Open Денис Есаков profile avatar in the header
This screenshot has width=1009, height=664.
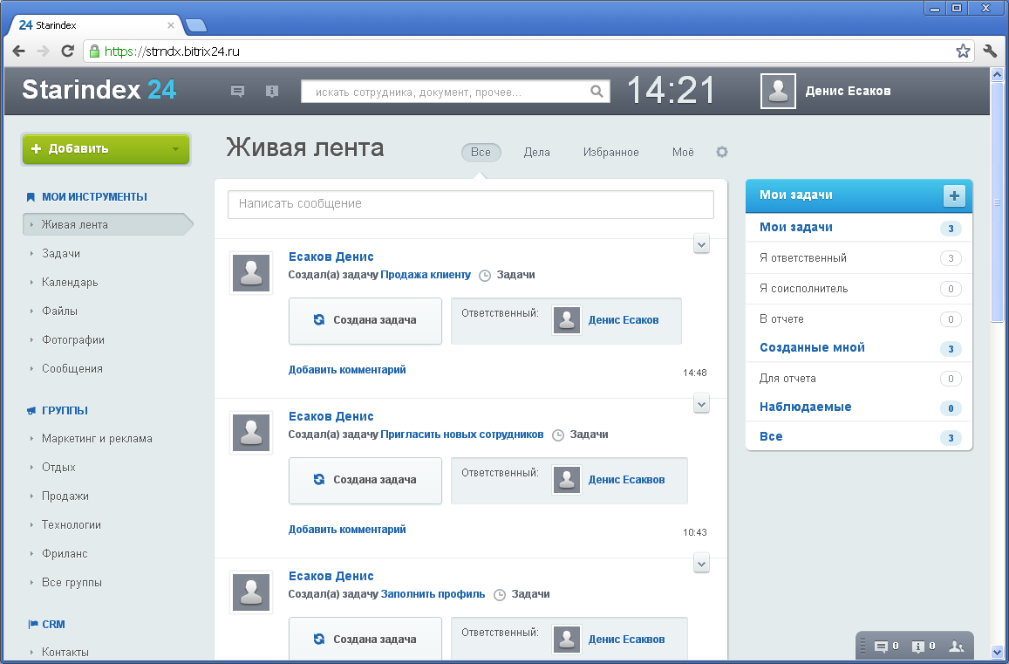(777, 91)
